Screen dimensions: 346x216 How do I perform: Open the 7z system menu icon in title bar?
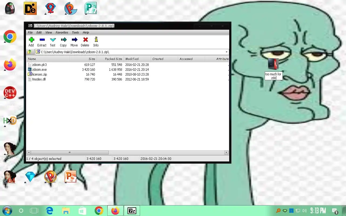click(31, 26)
